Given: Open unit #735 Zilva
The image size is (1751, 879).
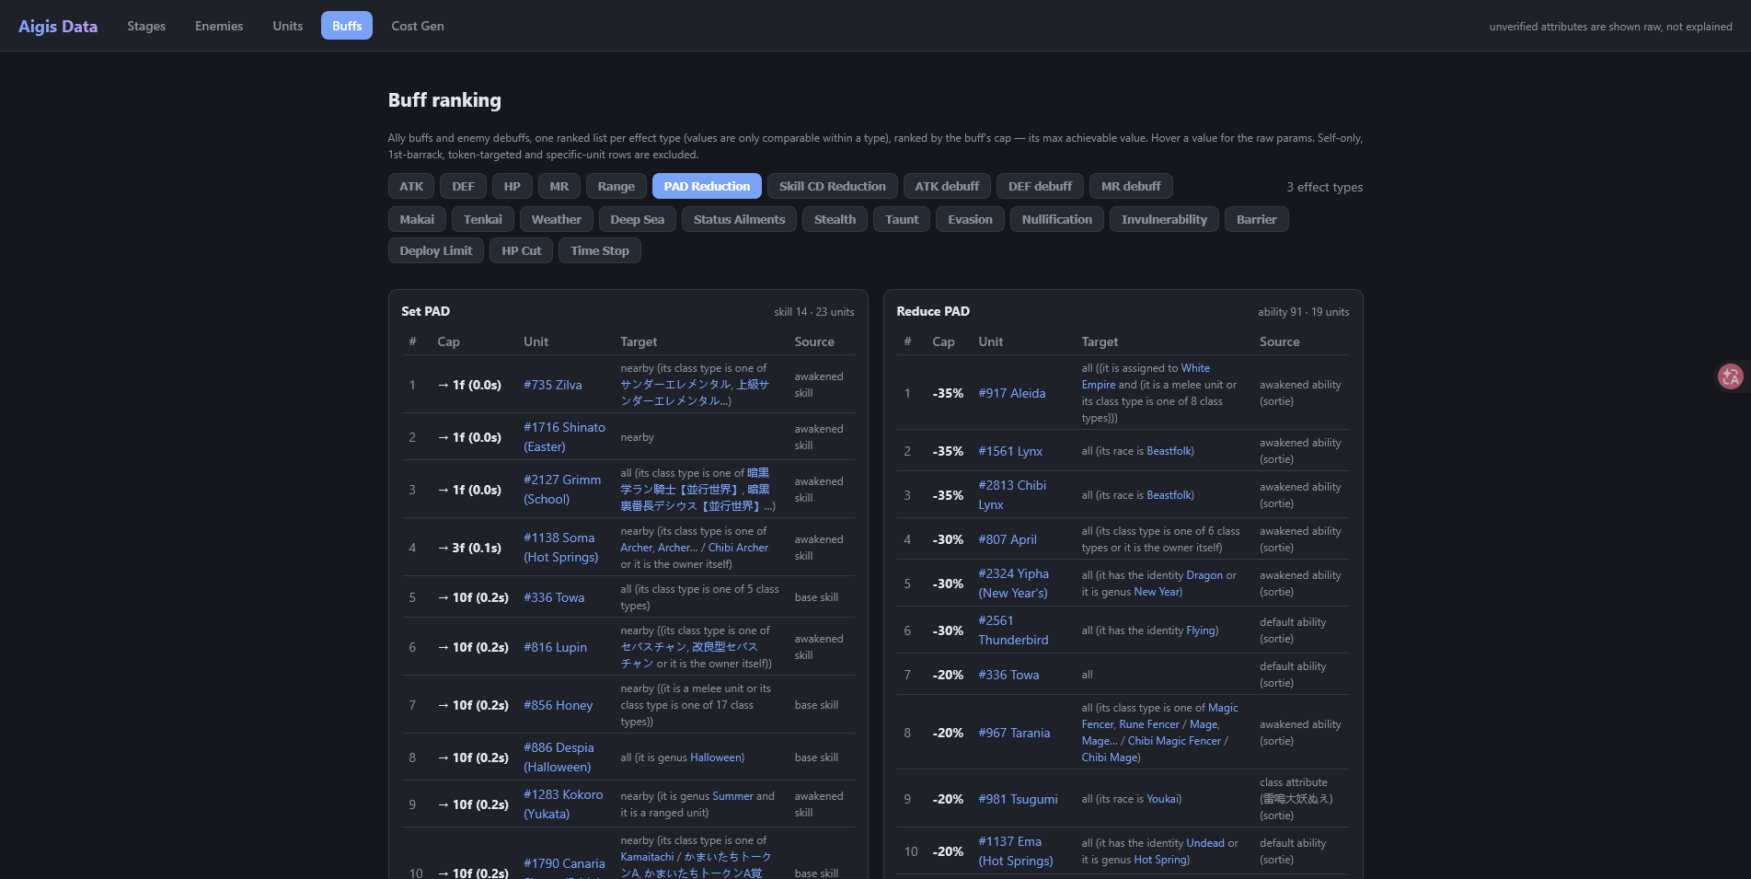Looking at the screenshot, I should [553, 385].
